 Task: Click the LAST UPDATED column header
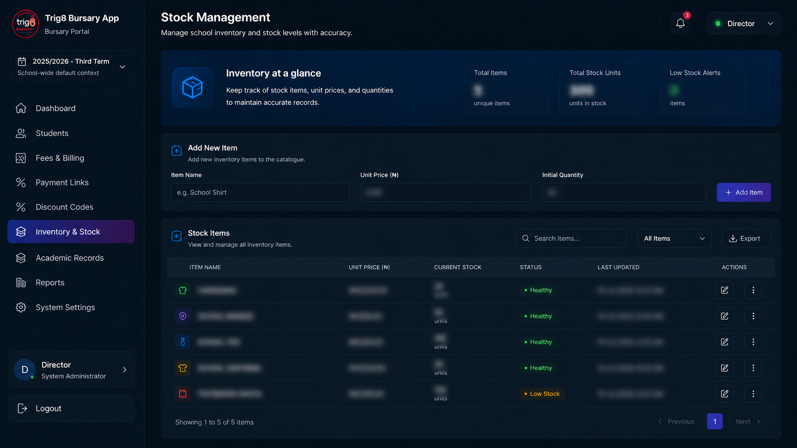pos(619,267)
